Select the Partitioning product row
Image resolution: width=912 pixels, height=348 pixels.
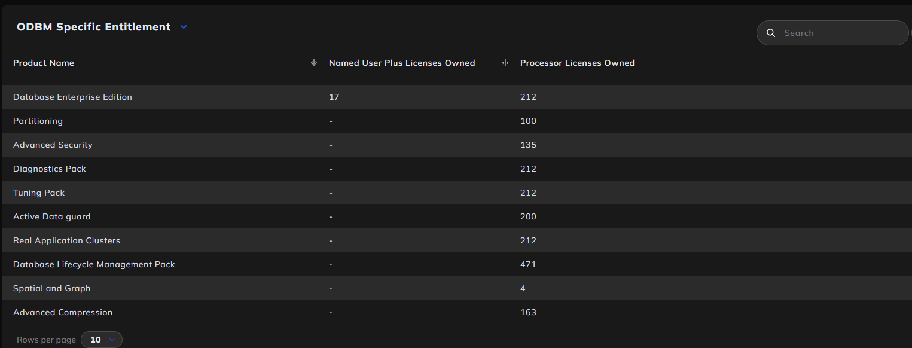(38, 121)
